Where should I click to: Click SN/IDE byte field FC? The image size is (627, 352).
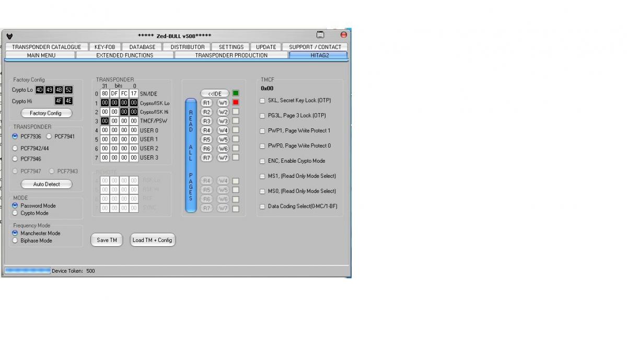(x=124, y=94)
